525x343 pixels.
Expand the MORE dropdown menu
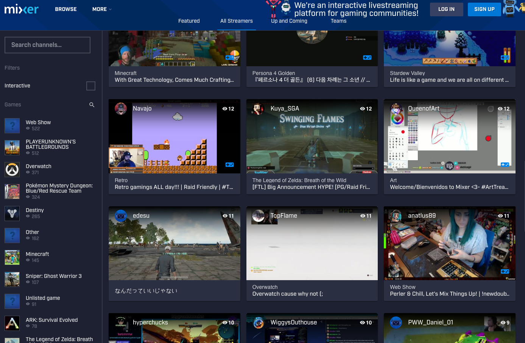(102, 9)
